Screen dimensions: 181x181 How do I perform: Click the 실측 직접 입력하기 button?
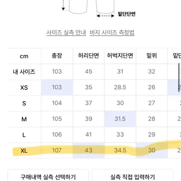coord(132,176)
